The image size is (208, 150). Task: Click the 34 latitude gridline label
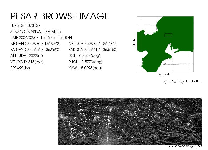coord(165,64)
